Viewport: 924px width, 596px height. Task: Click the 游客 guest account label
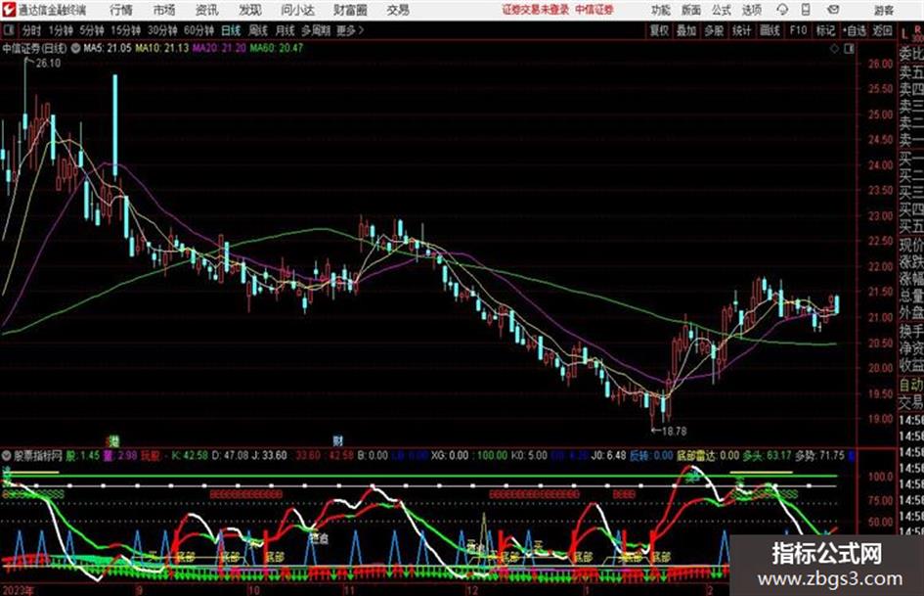(x=884, y=10)
